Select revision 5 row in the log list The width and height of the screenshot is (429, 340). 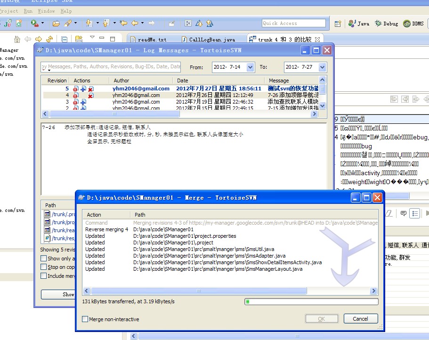(180, 89)
